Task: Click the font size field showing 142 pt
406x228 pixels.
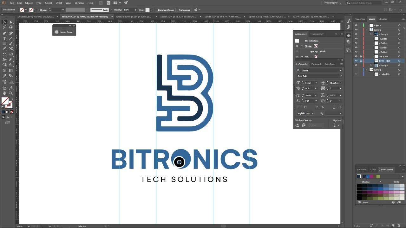Action: click(309, 83)
